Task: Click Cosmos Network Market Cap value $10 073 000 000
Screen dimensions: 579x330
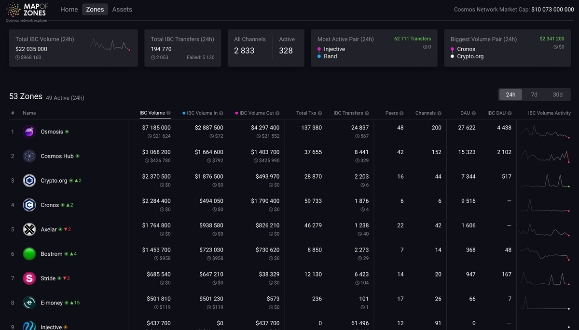Action: [552, 10]
